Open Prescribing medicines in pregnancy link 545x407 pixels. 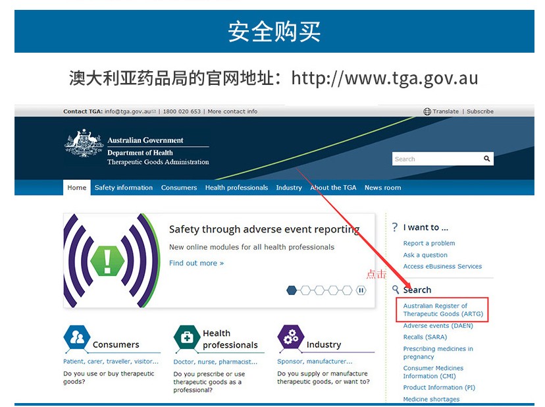pyautogui.click(x=438, y=352)
